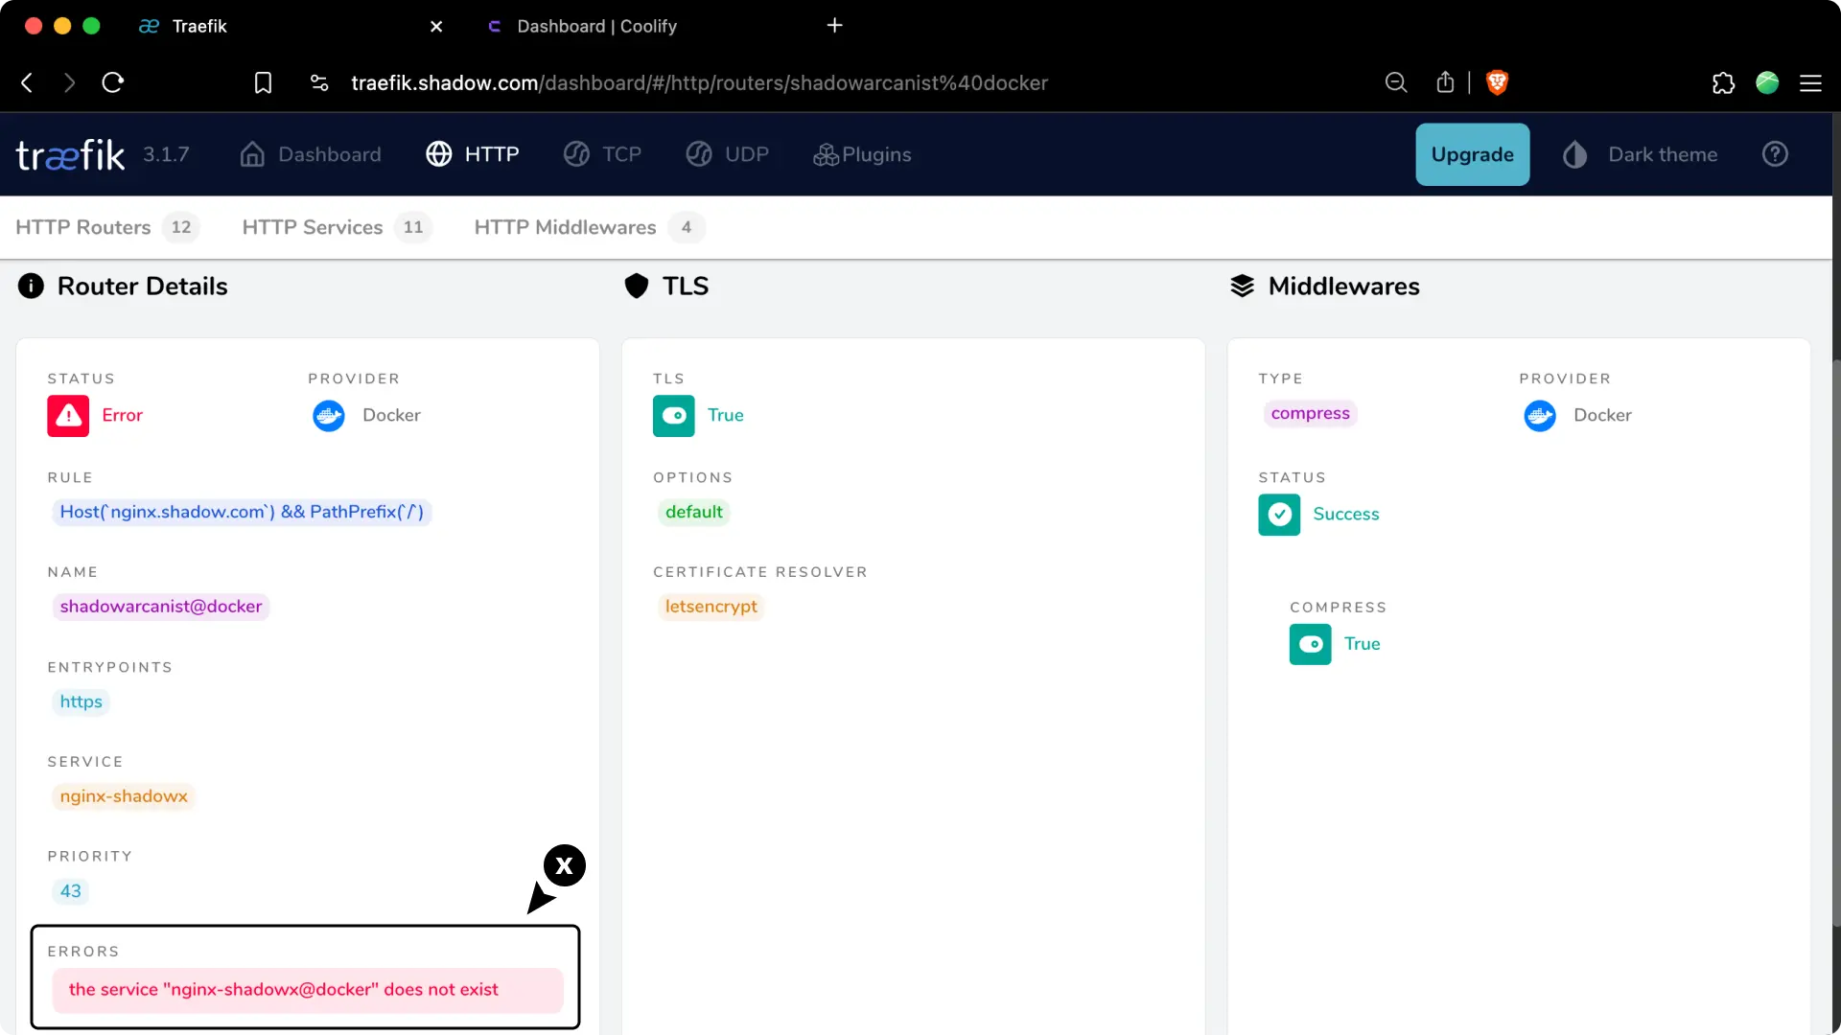The height and width of the screenshot is (1035, 1841).
Task: Click the Router Details info icon
Action: (x=31, y=286)
